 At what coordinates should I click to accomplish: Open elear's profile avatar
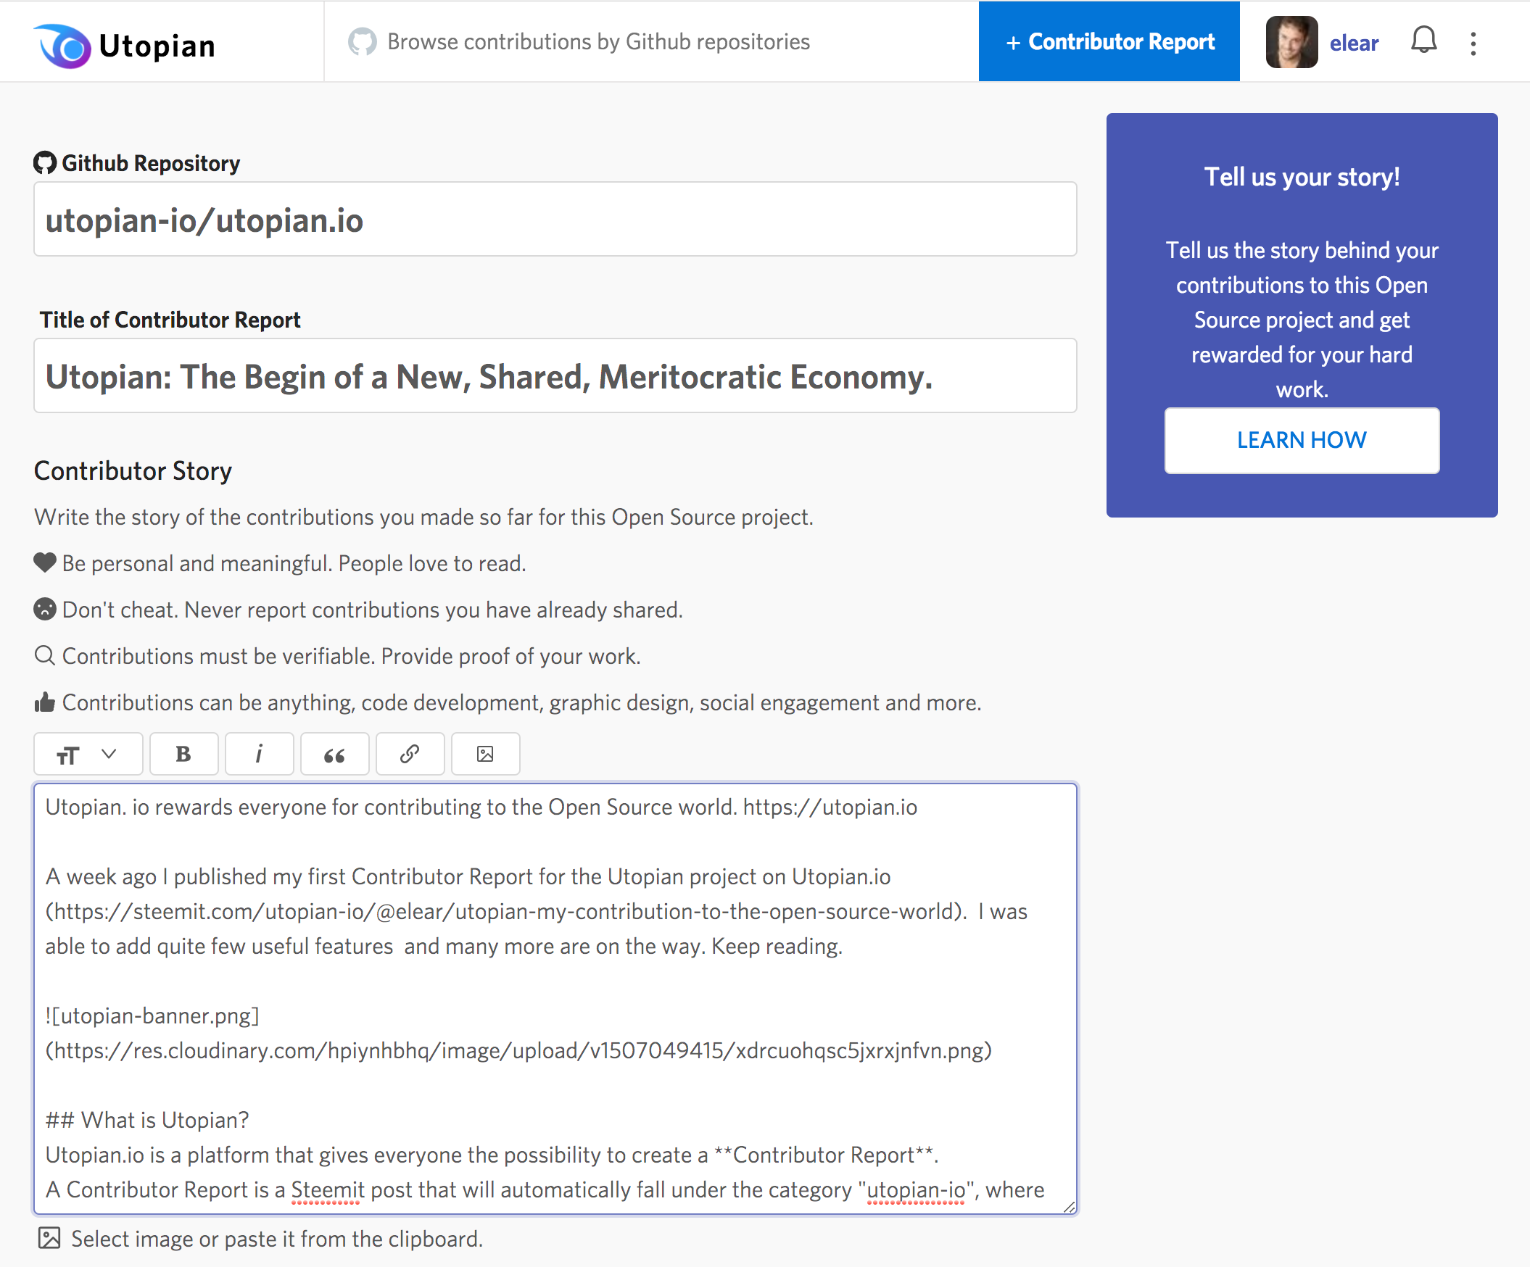pos(1291,42)
